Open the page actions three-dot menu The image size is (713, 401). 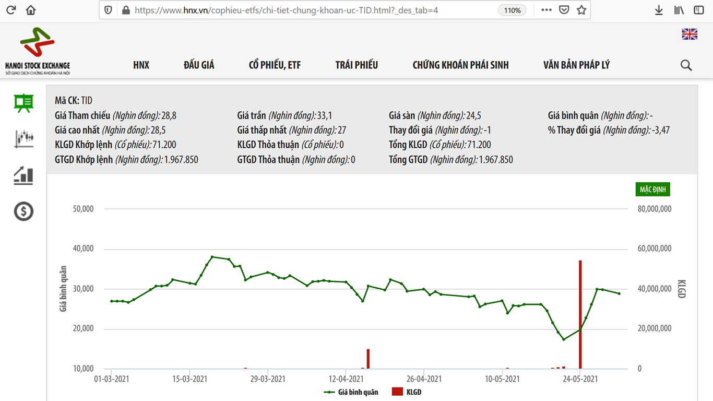[x=546, y=10]
